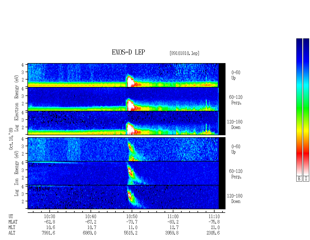The height and width of the screenshot is (240, 310).
Task: Click the MLAT value -67.2
Action: [x=91, y=222]
